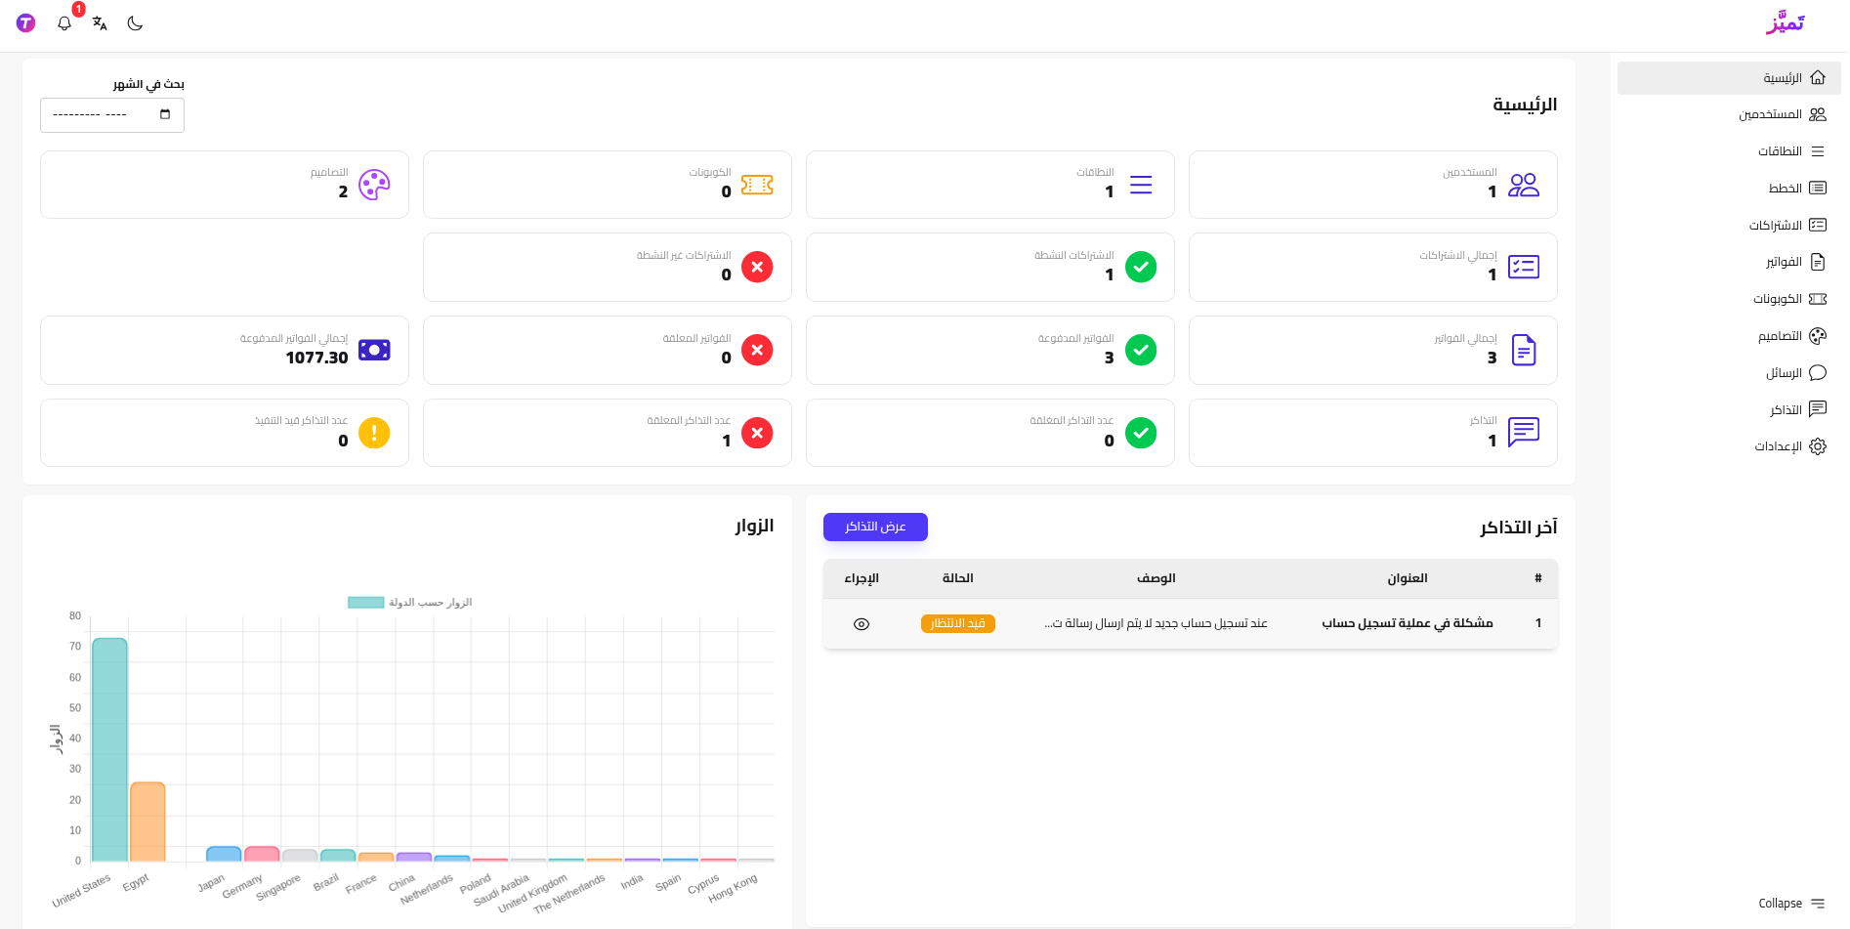Viewport: 1850px width, 929px height.
Task: Open the user avatar profile menu
Action: [26, 23]
